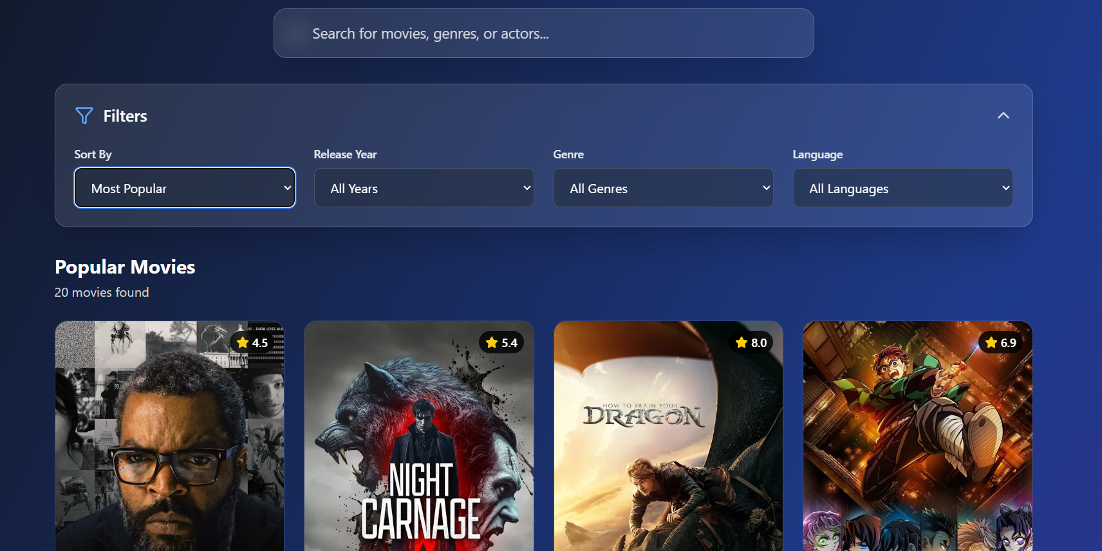
Task: Open the All Languages dropdown
Action: coord(902,188)
